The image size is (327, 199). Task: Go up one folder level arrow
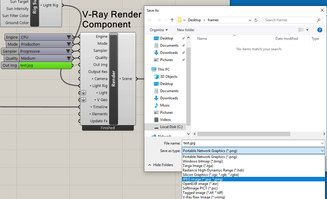[x=172, y=20]
